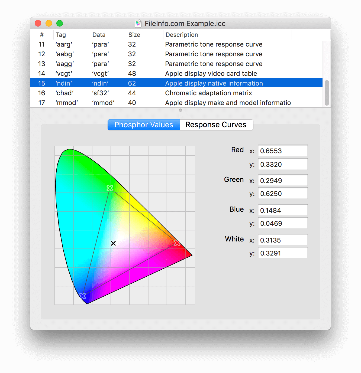Image resolution: width=361 pixels, height=373 pixels.
Task: Click the red phosphor marker on chart
Action: [177, 243]
